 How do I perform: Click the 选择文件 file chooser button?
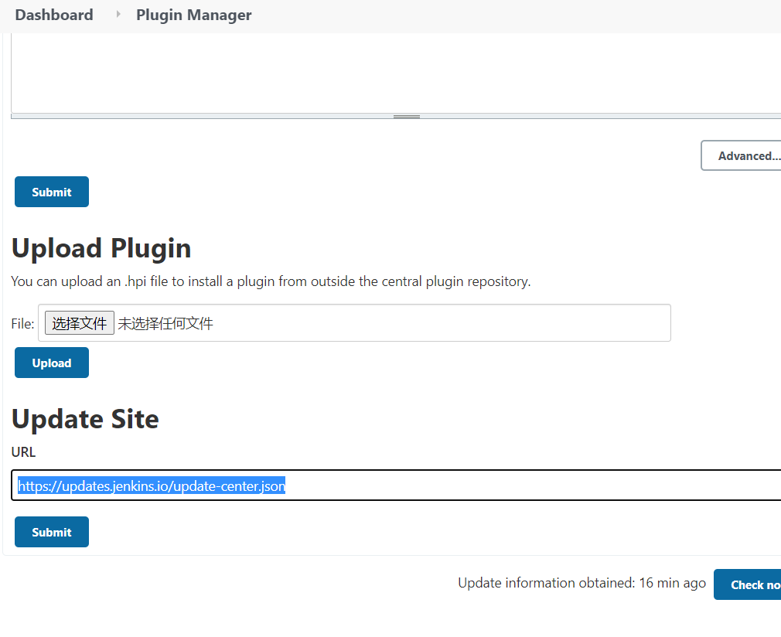(x=80, y=323)
